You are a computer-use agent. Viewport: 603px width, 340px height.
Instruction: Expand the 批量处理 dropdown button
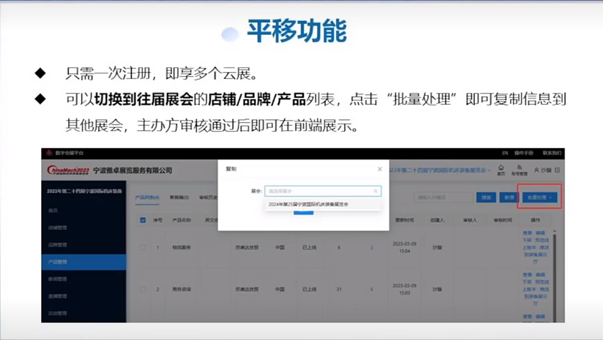(x=539, y=197)
